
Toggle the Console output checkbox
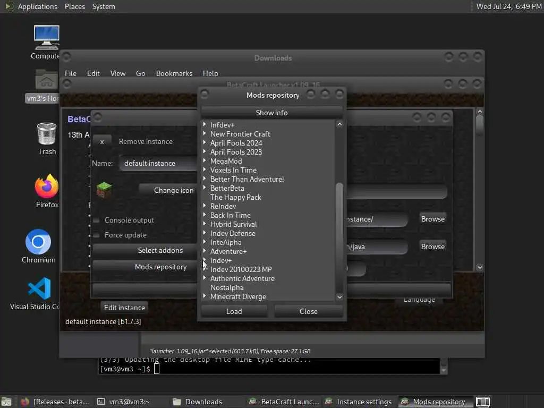click(97, 220)
